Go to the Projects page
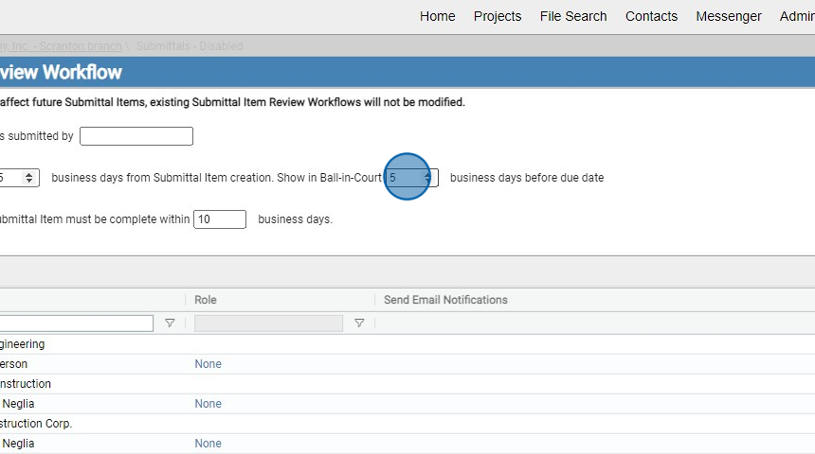This screenshot has width=815, height=454. (x=498, y=16)
